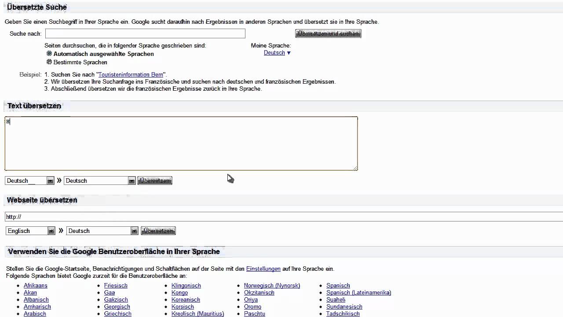Choose Gaa language link
The width and height of the screenshot is (563, 317).
[110, 292]
